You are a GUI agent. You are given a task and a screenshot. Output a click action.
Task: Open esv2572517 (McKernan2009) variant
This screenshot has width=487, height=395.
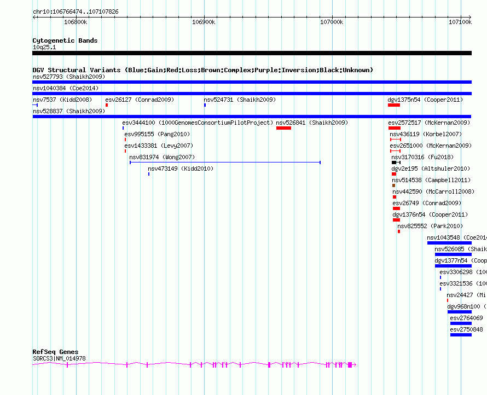pyautogui.click(x=429, y=123)
